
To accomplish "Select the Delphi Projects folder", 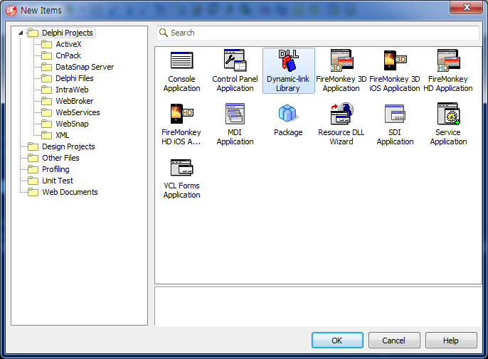I will 61,33.
